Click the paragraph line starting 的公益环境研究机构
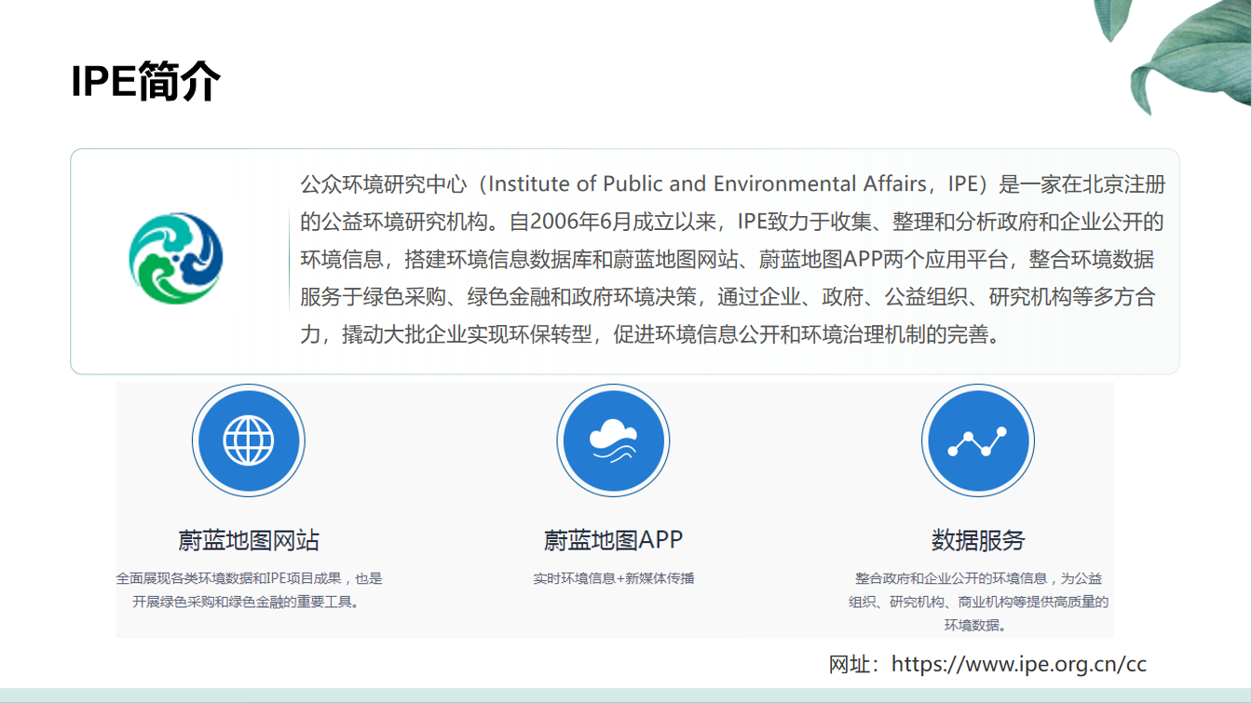The height and width of the screenshot is (704, 1252). tap(732, 222)
